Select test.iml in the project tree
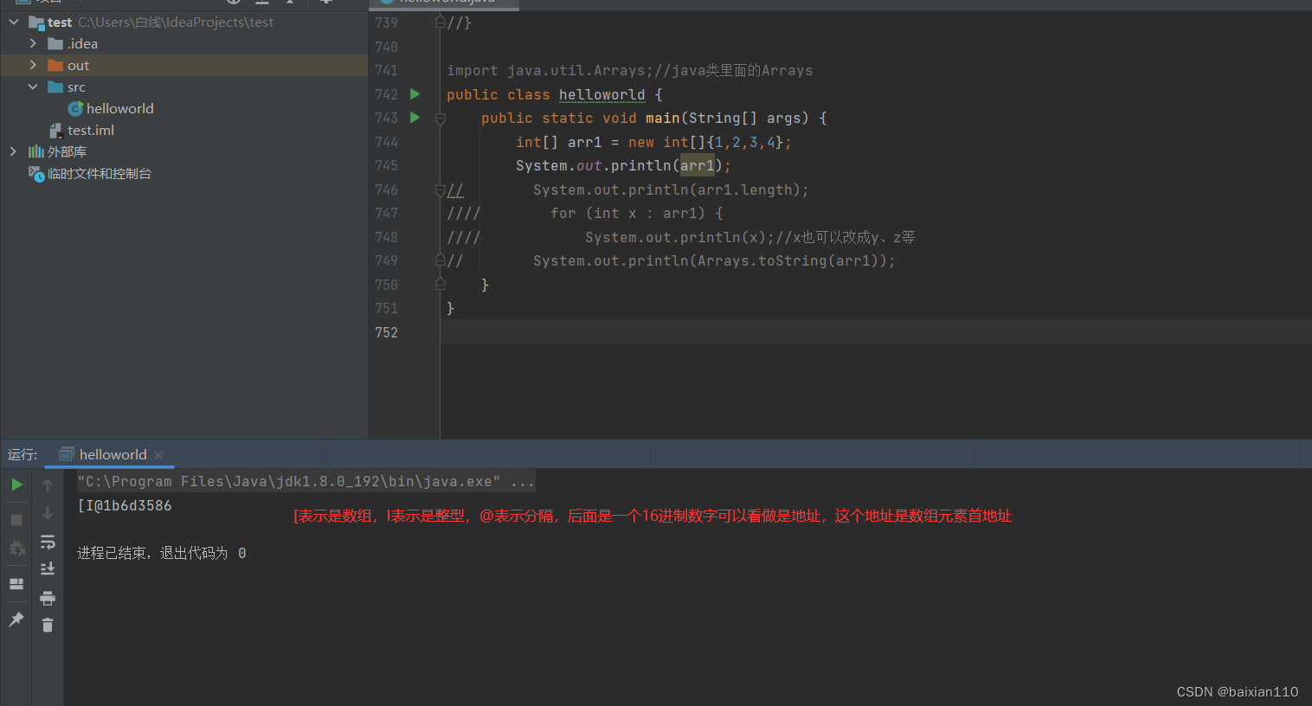The image size is (1312, 706). (91, 130)
